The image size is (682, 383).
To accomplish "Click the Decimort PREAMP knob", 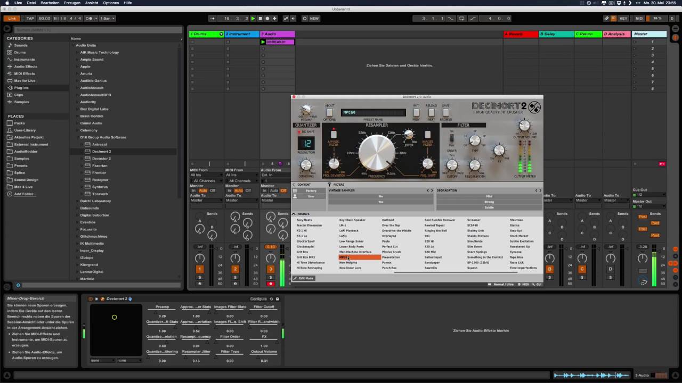I will 306,110.
